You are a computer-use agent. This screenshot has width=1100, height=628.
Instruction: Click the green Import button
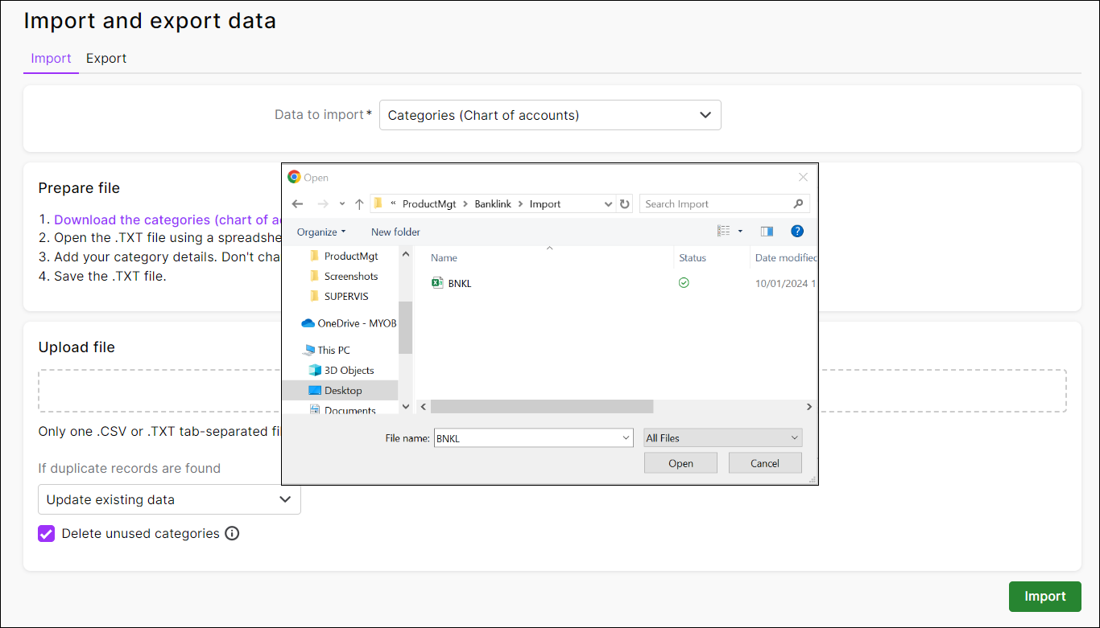click(x=1044, y=596)
